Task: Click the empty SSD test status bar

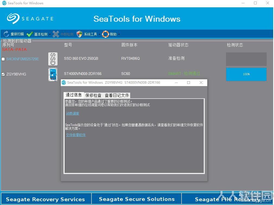Action: click(x=246, y=59)
